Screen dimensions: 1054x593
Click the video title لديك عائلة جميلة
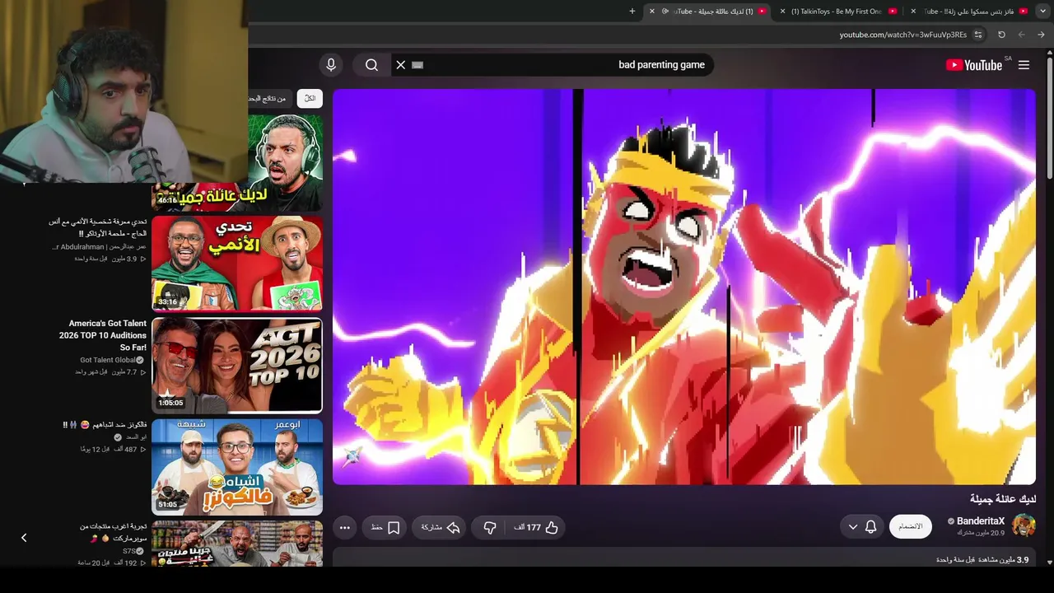(x=1003, y=499)
